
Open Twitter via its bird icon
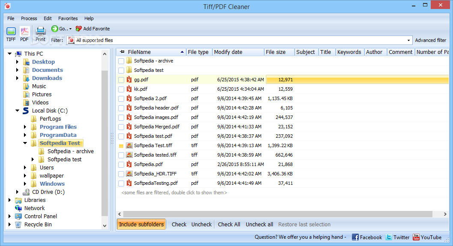(x=389, y=237)
